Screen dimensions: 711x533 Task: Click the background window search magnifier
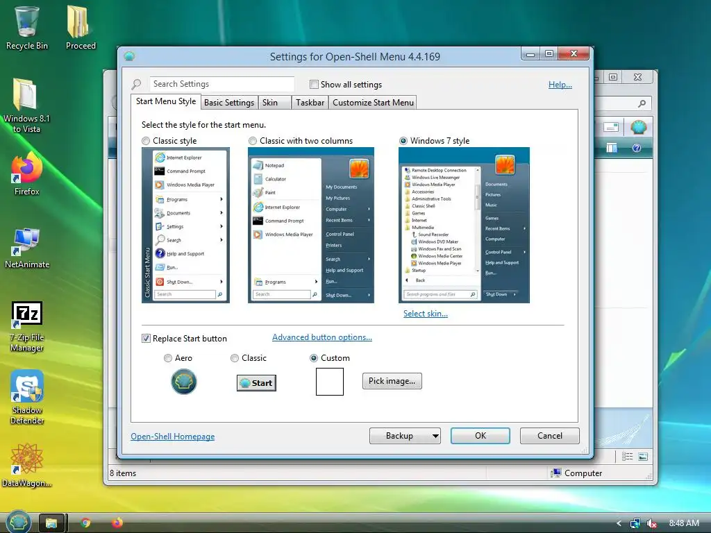(642, 104)
